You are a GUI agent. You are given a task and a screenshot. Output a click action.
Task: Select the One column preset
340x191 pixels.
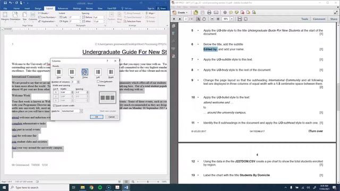[58, 73]
